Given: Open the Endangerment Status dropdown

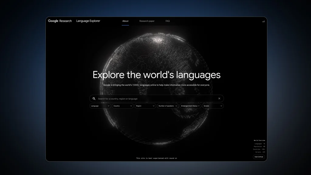Looking at the screenshot, I should (190, 106).
